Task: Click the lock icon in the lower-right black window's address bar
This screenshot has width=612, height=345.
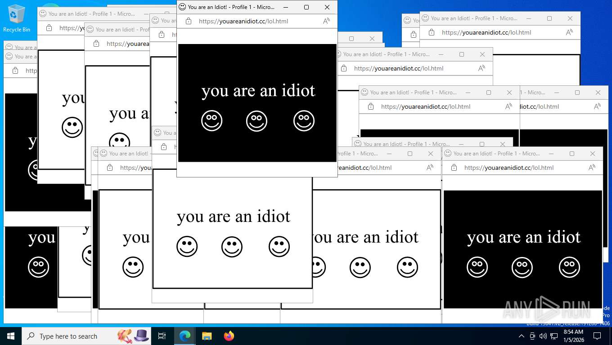Action: (454, 168)
